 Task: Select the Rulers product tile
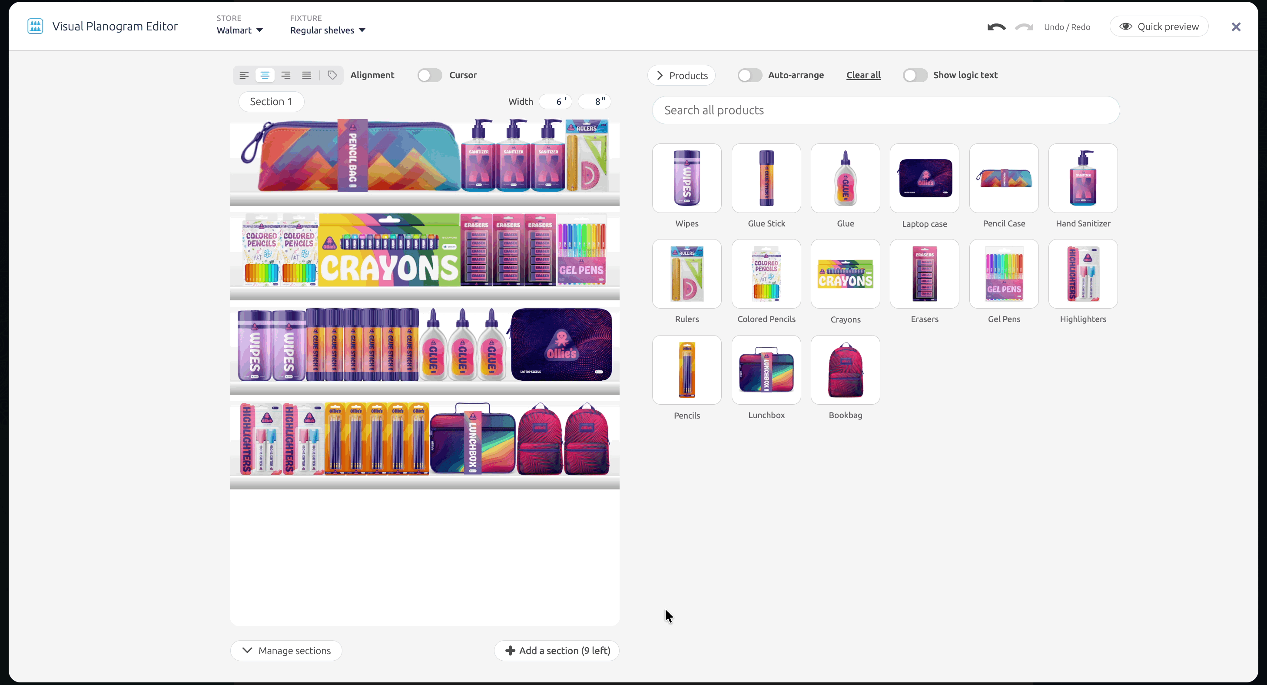[687, 274]
